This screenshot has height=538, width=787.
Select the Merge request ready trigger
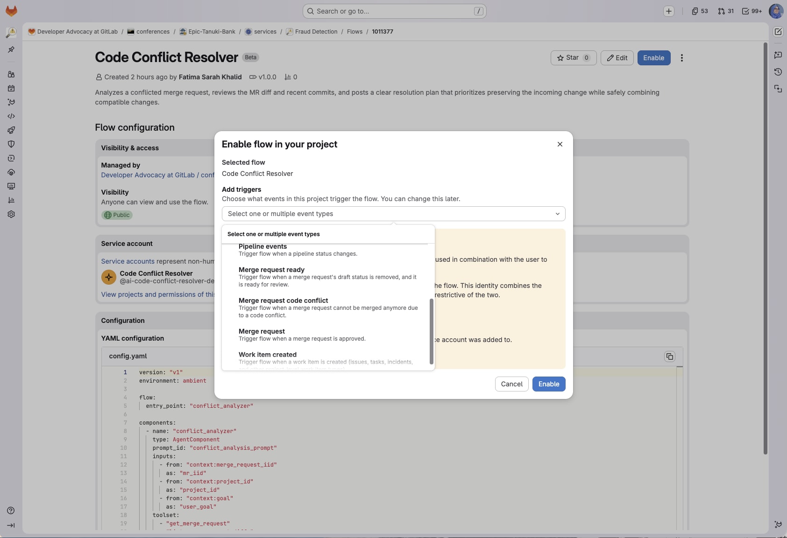point(328,277)
